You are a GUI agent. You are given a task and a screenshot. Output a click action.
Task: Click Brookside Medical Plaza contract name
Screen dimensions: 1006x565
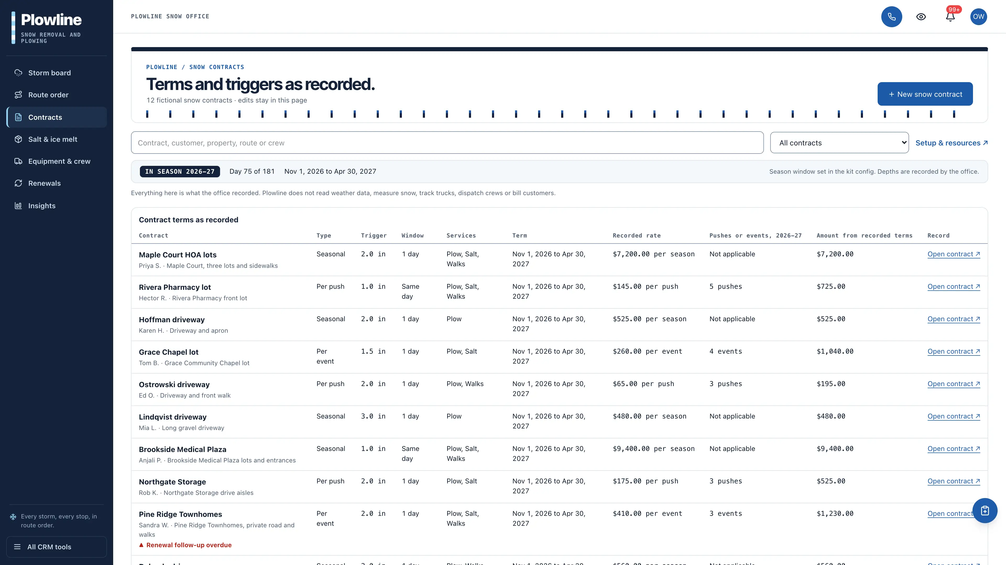pyautogui.click(x=182, y=450)
